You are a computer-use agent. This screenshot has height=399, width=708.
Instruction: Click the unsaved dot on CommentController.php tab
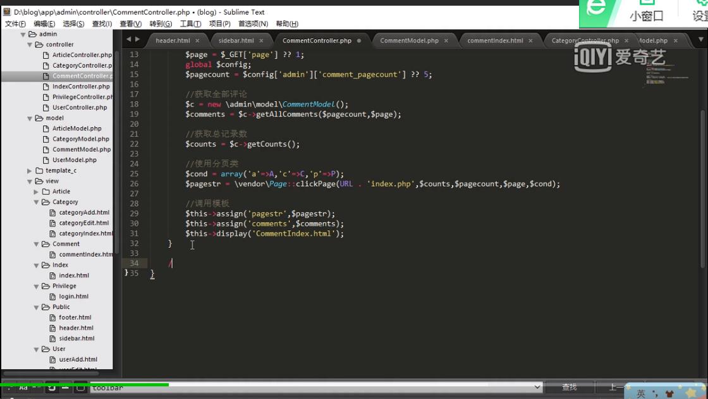(x=359, y=40)
